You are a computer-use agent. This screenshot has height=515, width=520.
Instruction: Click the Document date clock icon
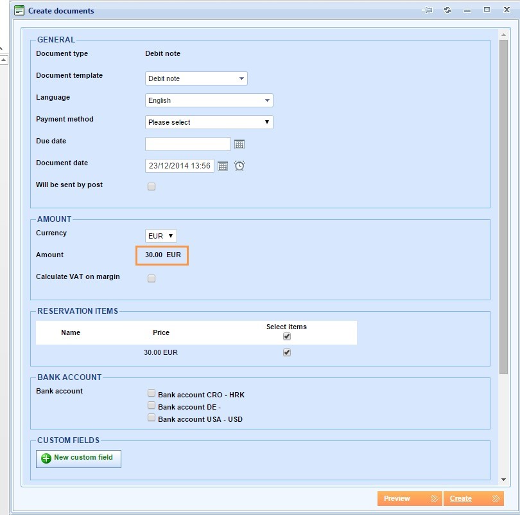point(239,166)
